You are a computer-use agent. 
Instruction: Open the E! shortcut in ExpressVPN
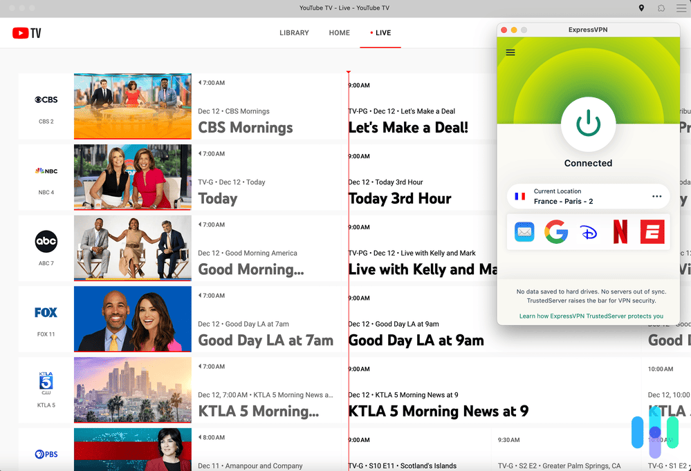[x=652, y=232]
